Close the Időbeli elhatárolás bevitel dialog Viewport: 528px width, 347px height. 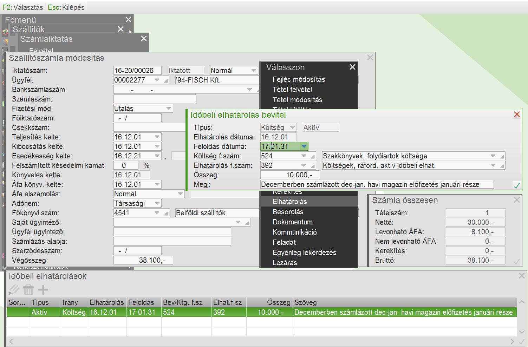click(516, 114)
